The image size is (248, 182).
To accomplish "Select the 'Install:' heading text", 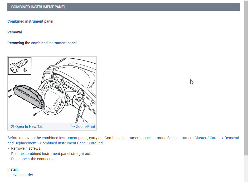I will [x=13, y=169].
